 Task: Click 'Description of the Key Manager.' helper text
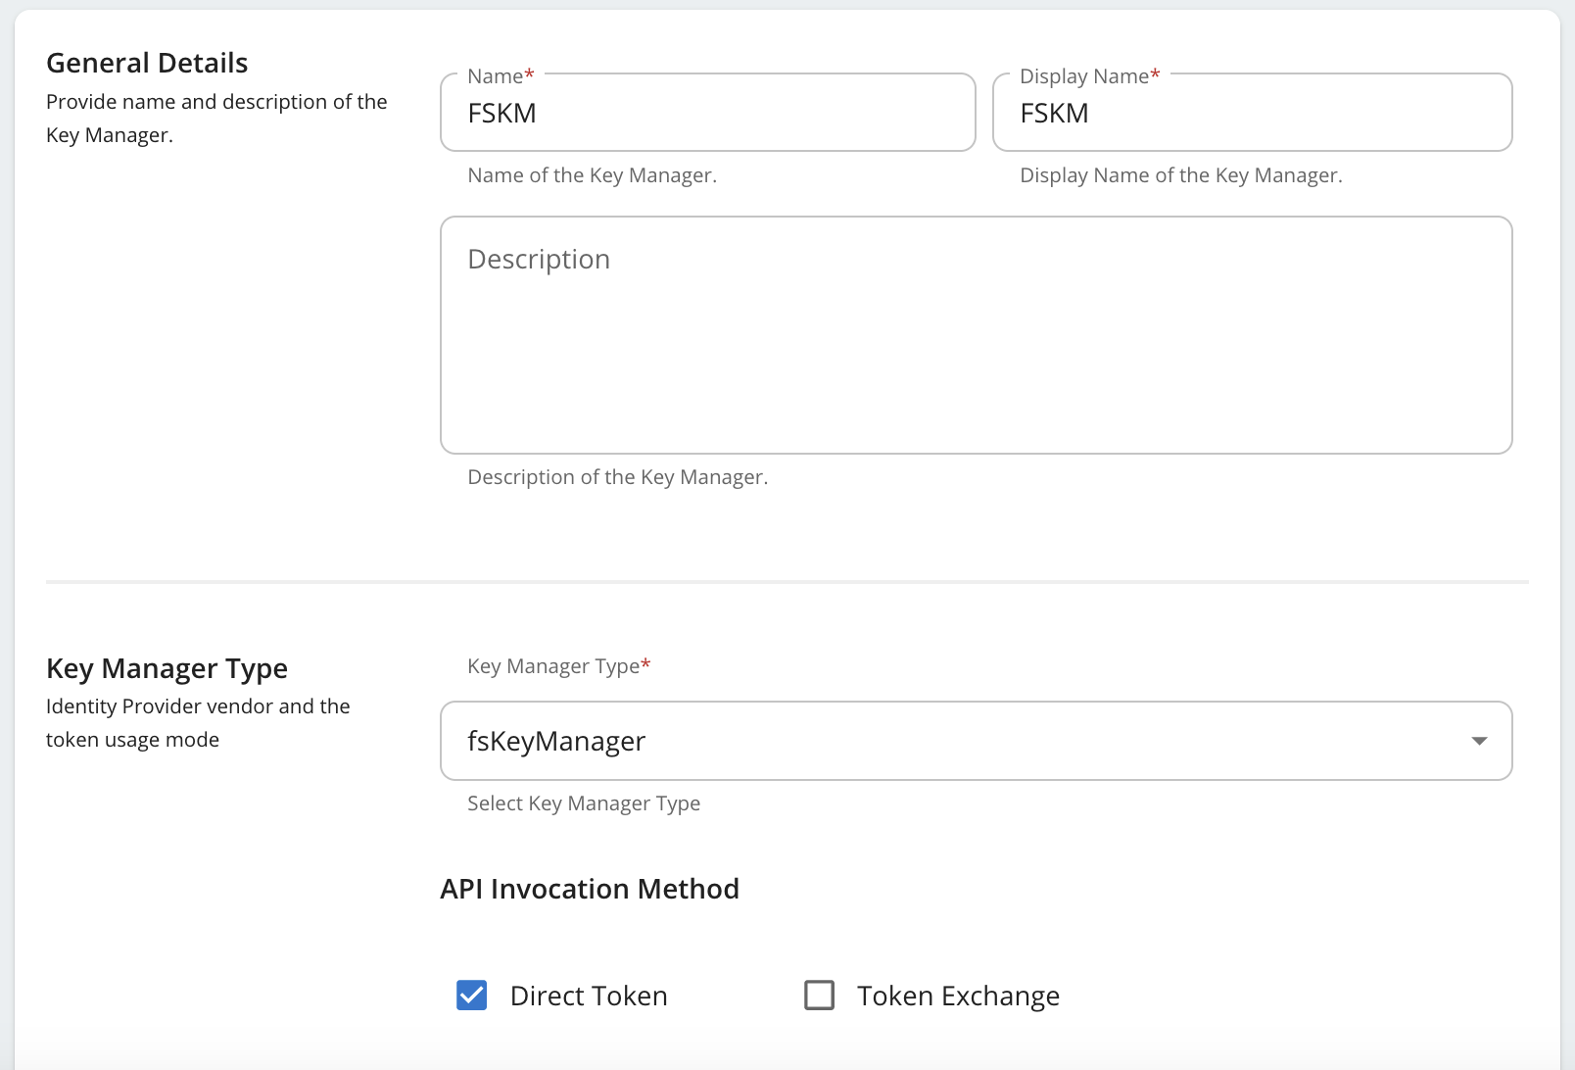(617, 477)
